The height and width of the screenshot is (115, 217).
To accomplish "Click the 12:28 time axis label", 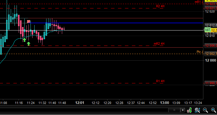I will (119, 103).
